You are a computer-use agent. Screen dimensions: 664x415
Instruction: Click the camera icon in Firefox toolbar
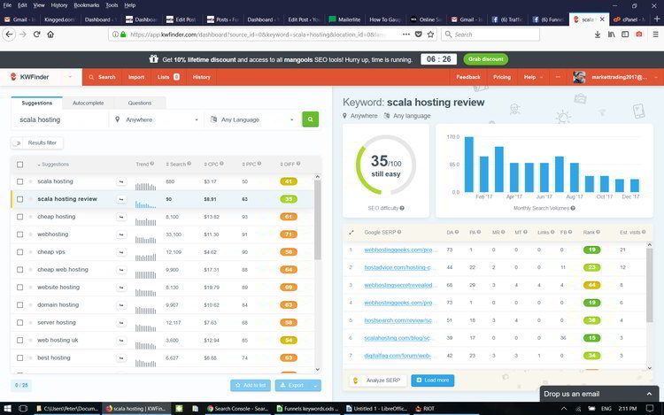pyautogui.click(x=639, y=35)
